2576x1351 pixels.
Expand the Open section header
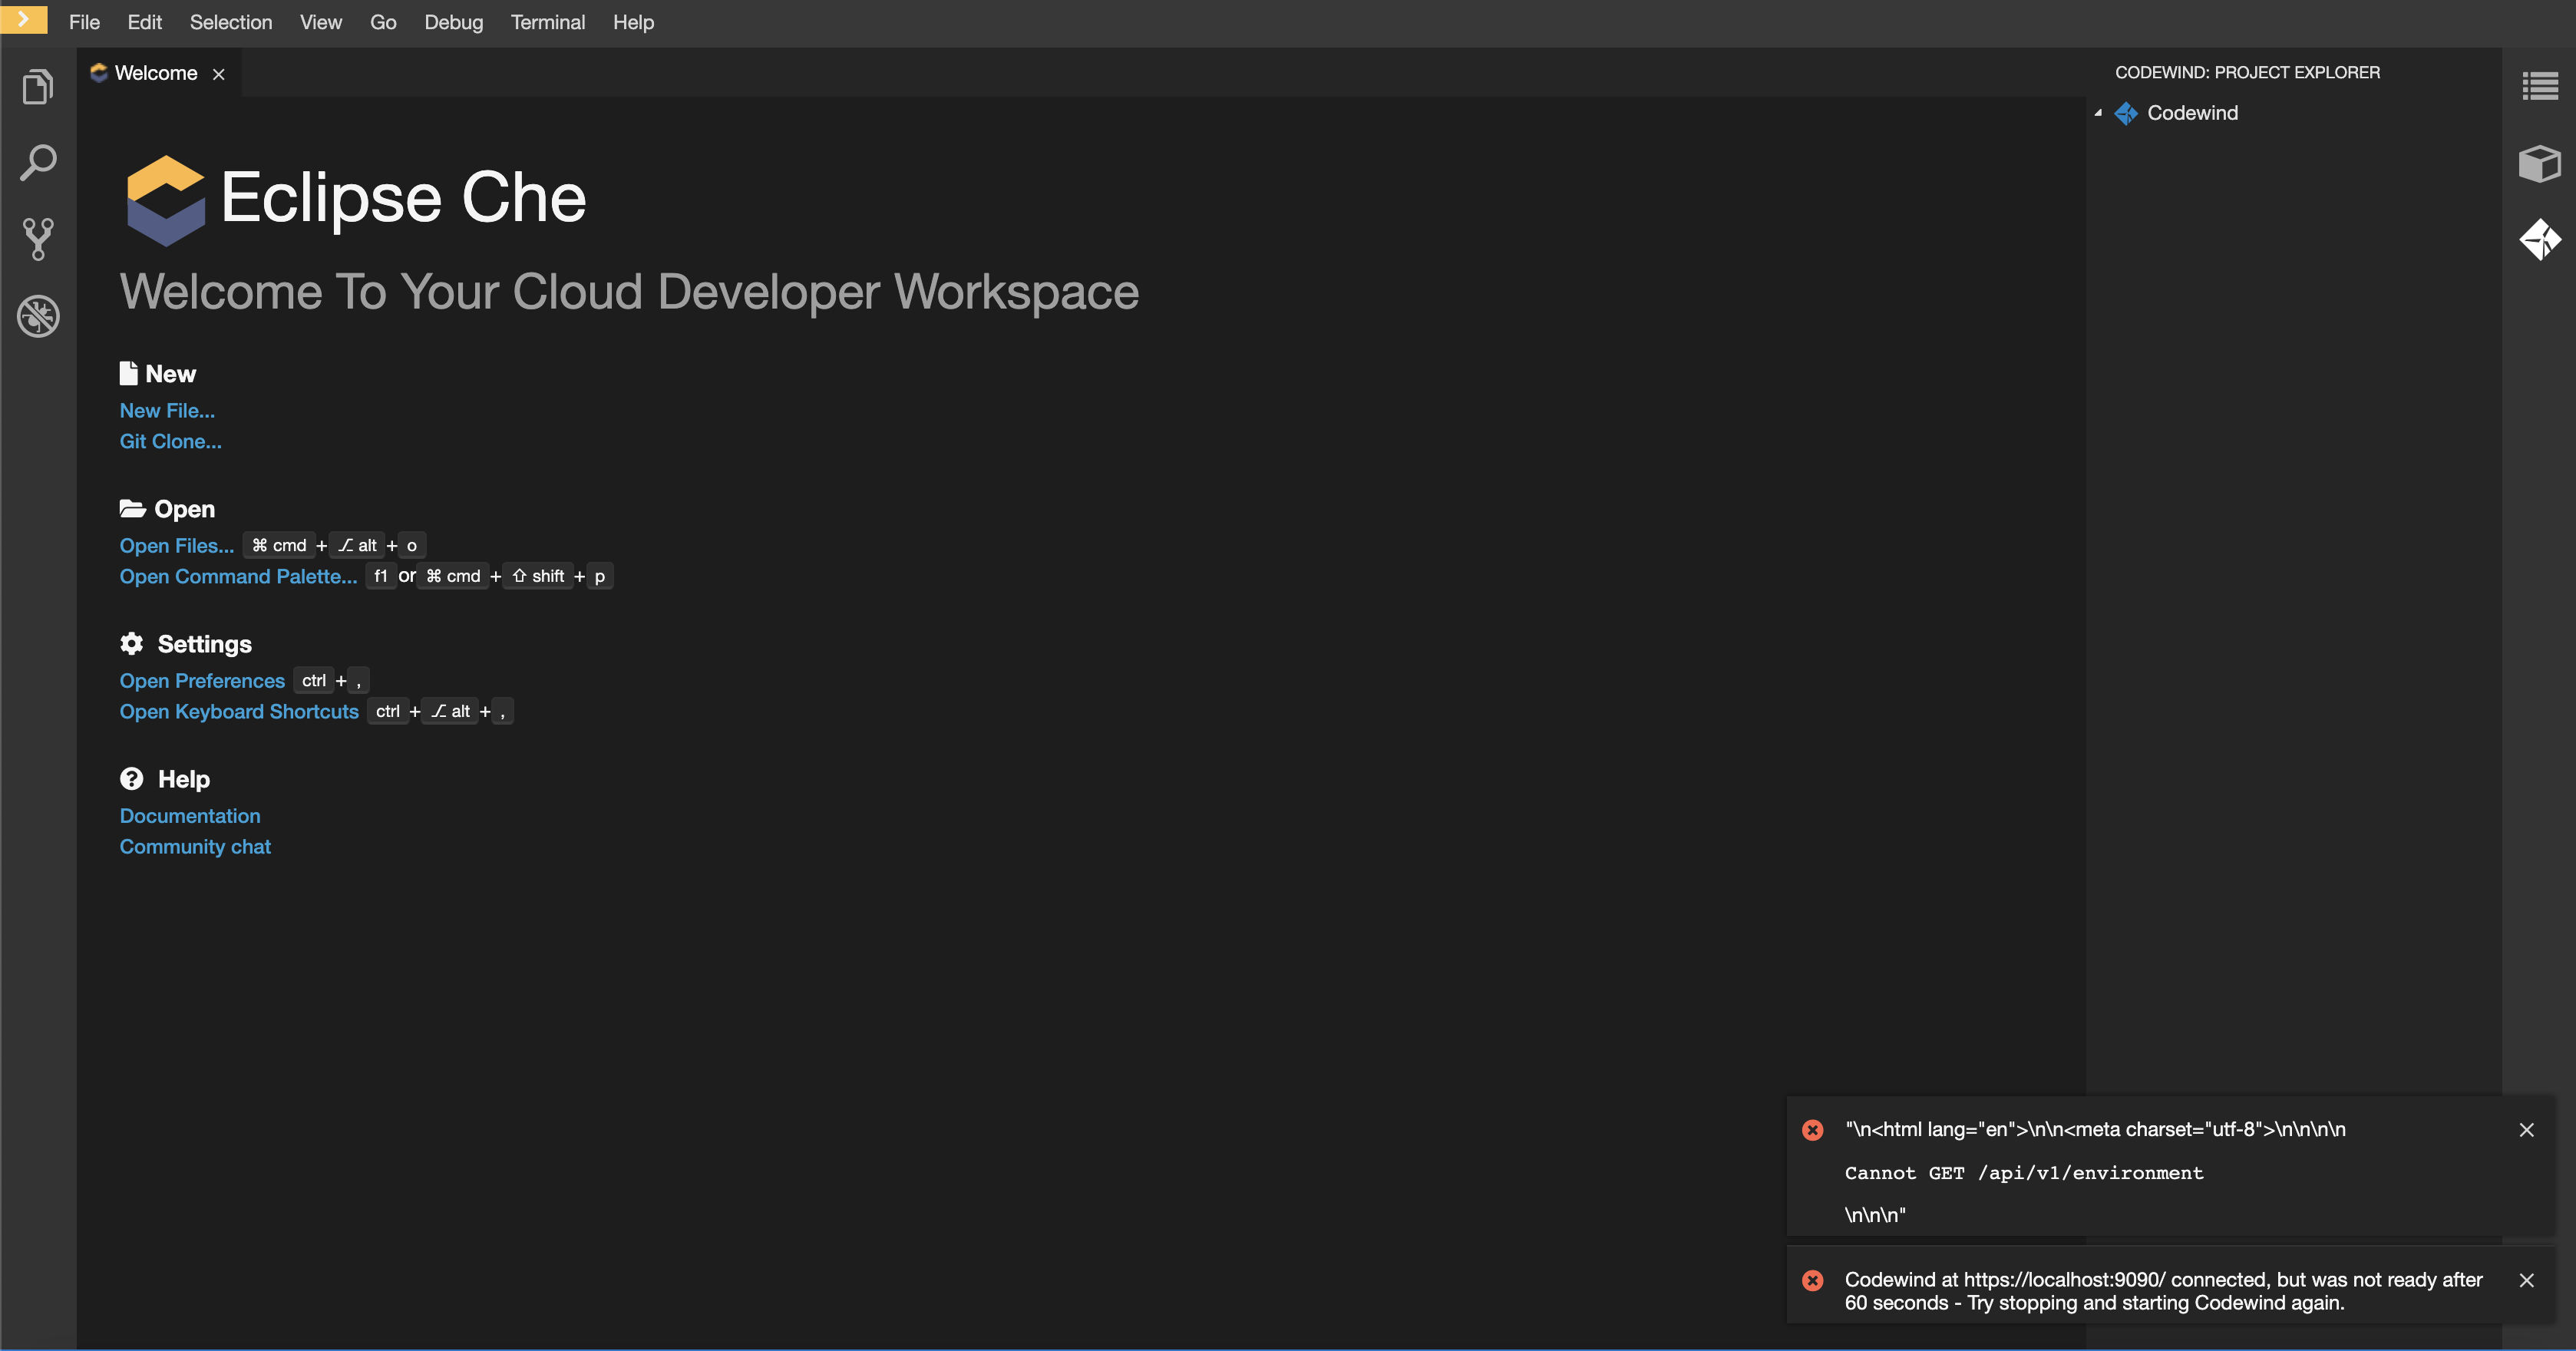point(185,509)
